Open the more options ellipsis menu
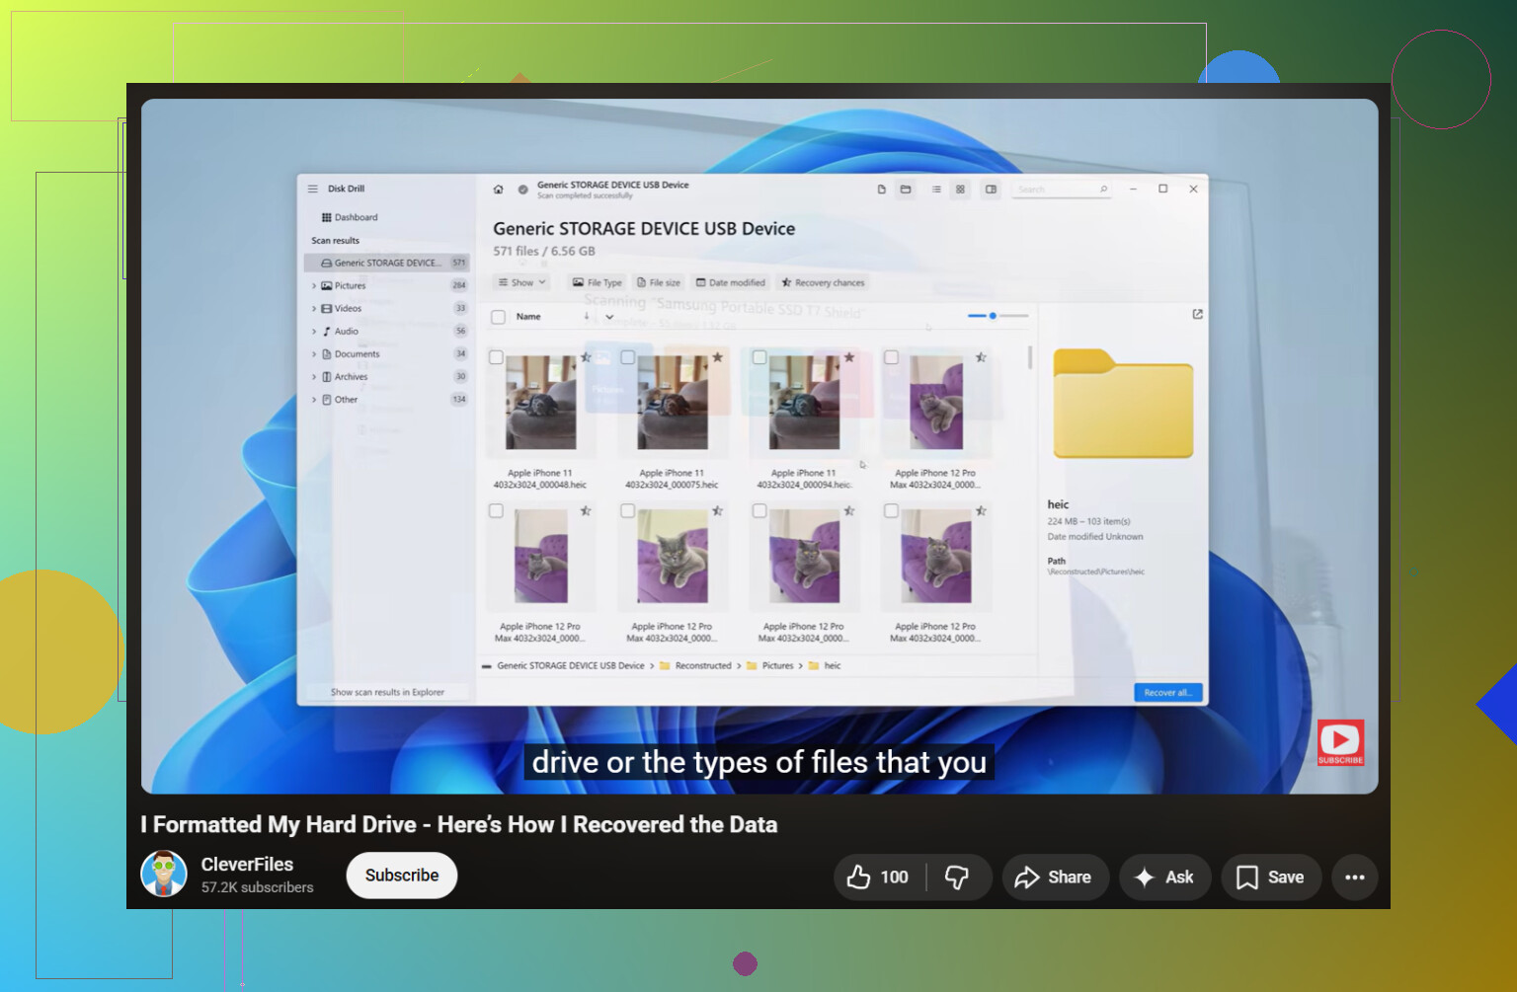This screenshot has width=1517, height=992. pos(1355,877)
